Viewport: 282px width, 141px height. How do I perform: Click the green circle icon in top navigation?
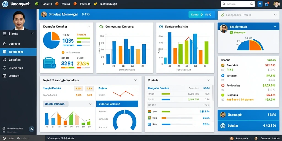pyautogui.click(x=37, y=4)
